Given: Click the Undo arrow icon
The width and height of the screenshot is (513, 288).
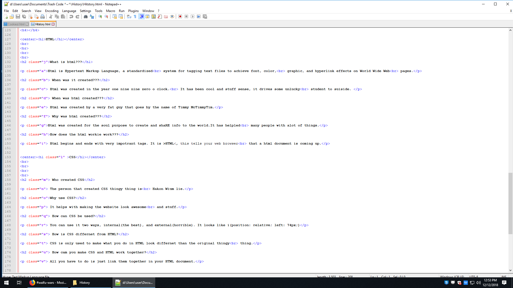Looking at the screenshot, I should click(x=71, y=17).
